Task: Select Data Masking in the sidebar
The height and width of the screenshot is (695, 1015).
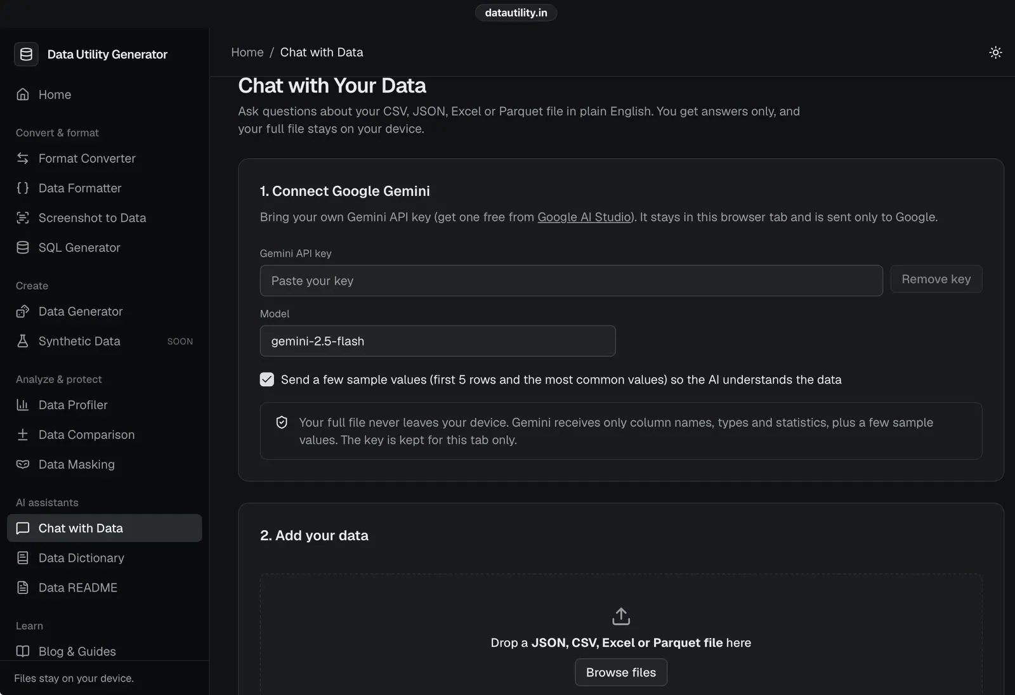Action: point(105,464)
